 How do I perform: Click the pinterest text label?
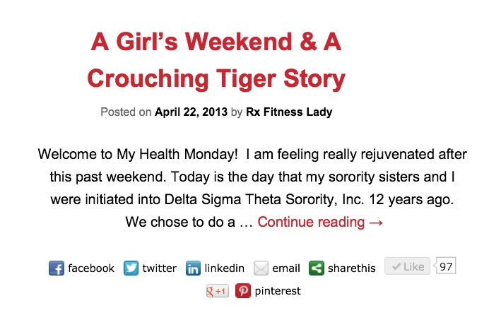[x=278, y=291]
